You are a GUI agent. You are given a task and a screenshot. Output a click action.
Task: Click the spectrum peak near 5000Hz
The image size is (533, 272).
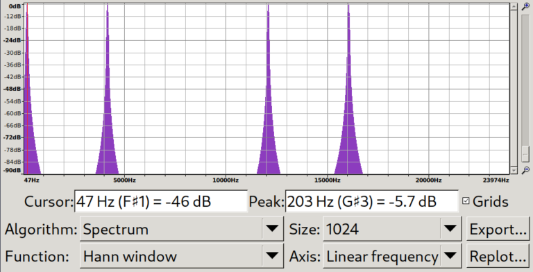click(108, 88)
